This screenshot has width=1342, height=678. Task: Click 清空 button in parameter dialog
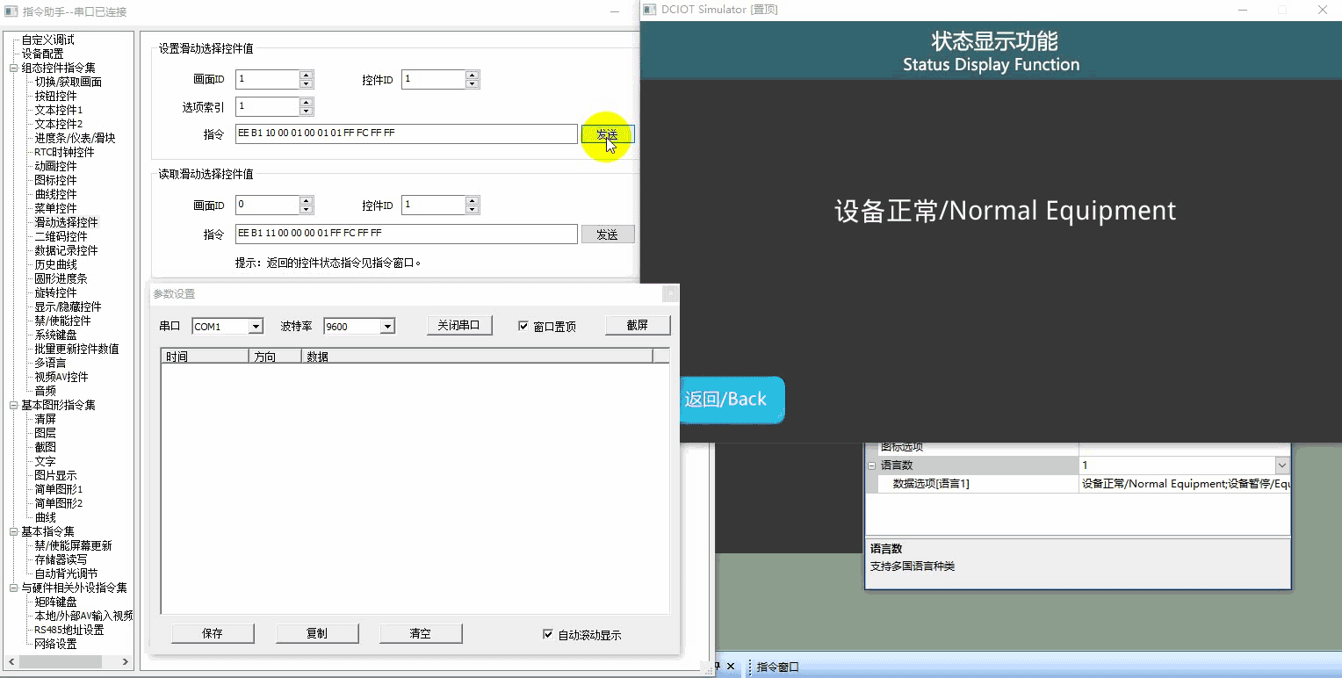tap(421, 633)
